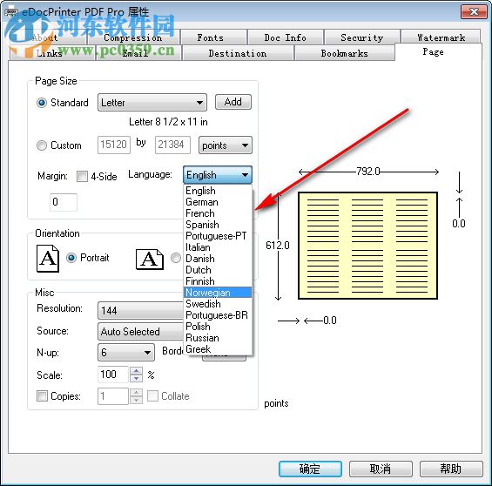The width and height of the screenshot is (492, 486).
Task: Open the Source dropdown showing Auto Selected
Action: (140, 332)
